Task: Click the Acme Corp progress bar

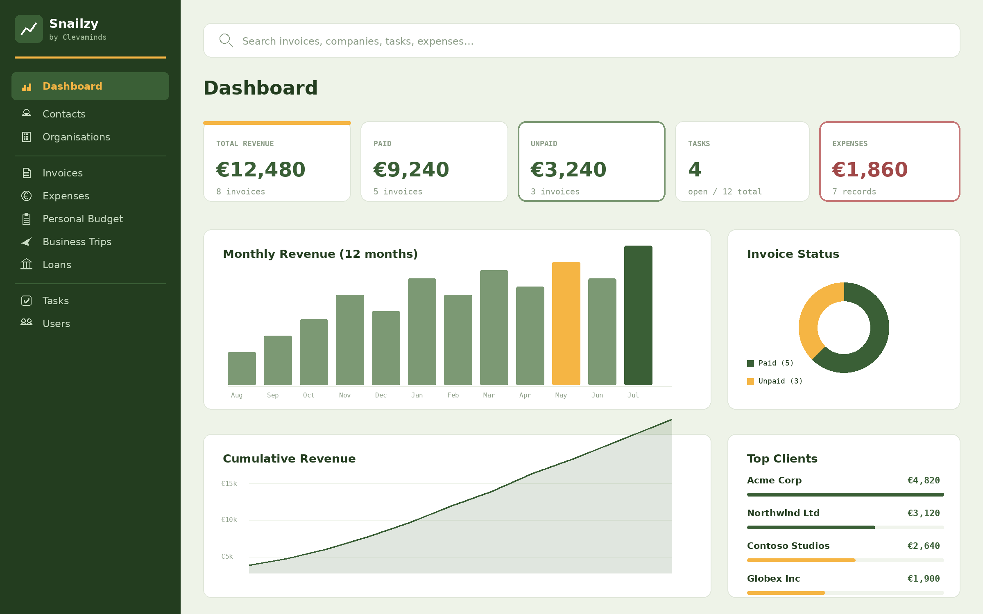Action: [x=845, y=494]
